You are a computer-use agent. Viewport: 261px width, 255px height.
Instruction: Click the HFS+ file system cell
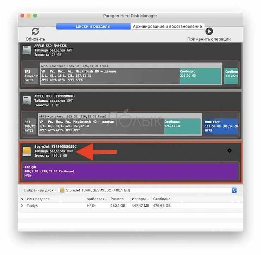[91, 206]
